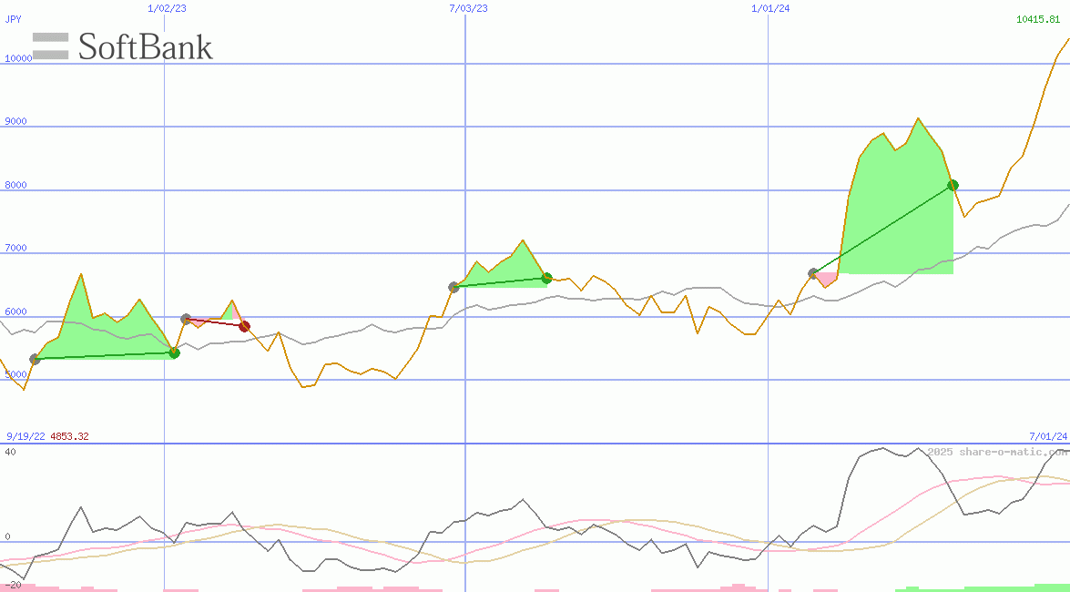Click the indicator scale label -20
Image resolution: width=1070 pixels, height=592 pixels.
(x=12, y=586)
